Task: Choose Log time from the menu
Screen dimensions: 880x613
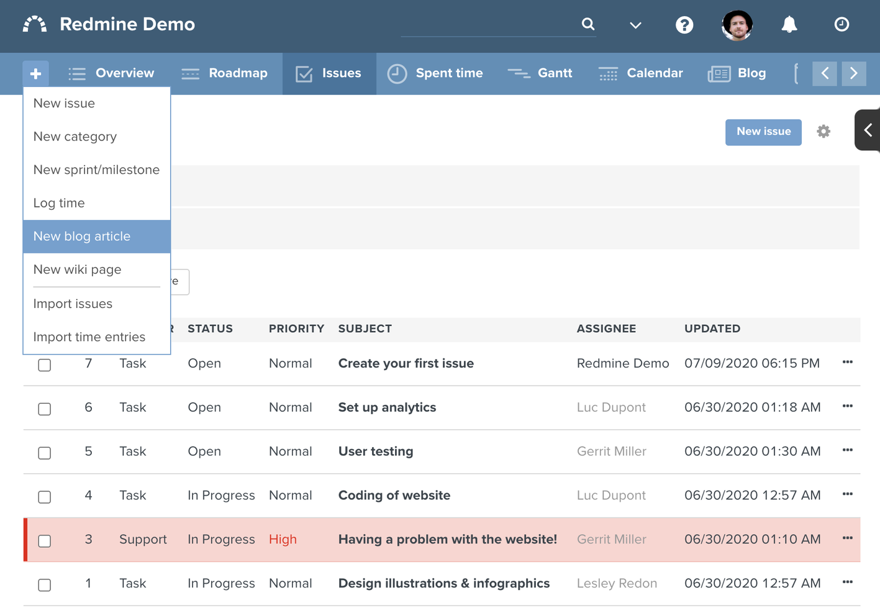Action: pyautogui.click(x=97, y=203)
